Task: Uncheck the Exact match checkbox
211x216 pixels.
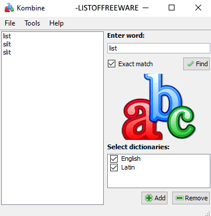Action: pos(111,64)
